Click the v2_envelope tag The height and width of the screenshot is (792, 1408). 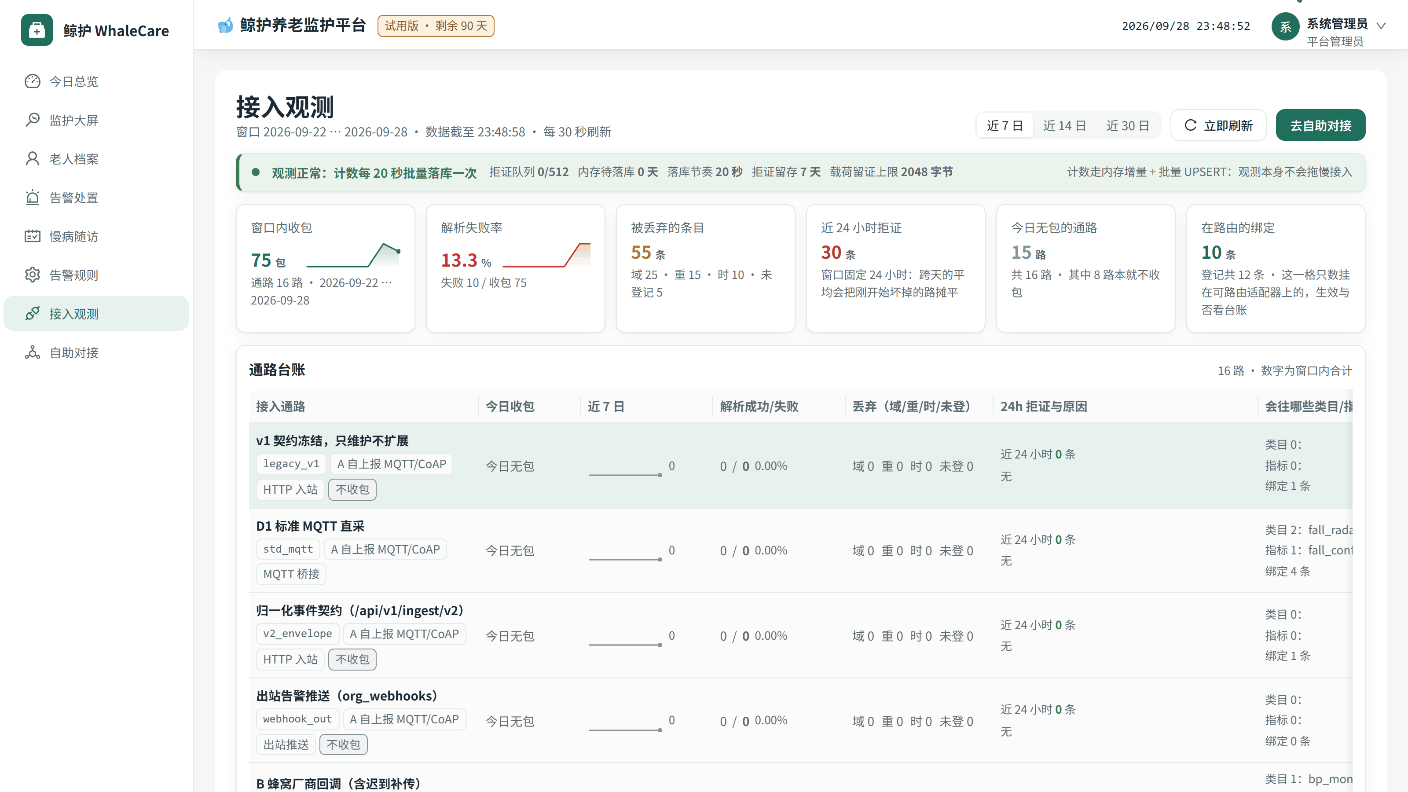[297, 634]
